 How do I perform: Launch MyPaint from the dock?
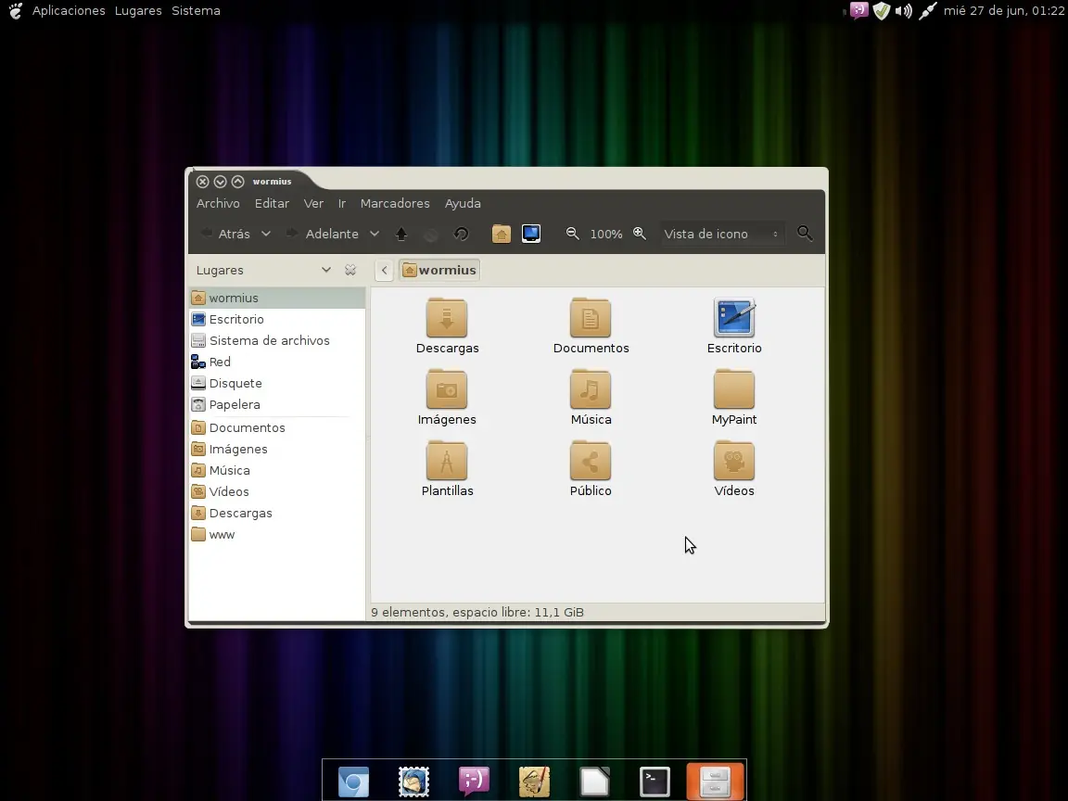[x=534, y=781]
